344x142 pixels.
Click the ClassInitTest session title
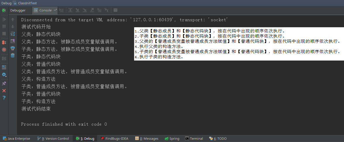click(27, 3)
